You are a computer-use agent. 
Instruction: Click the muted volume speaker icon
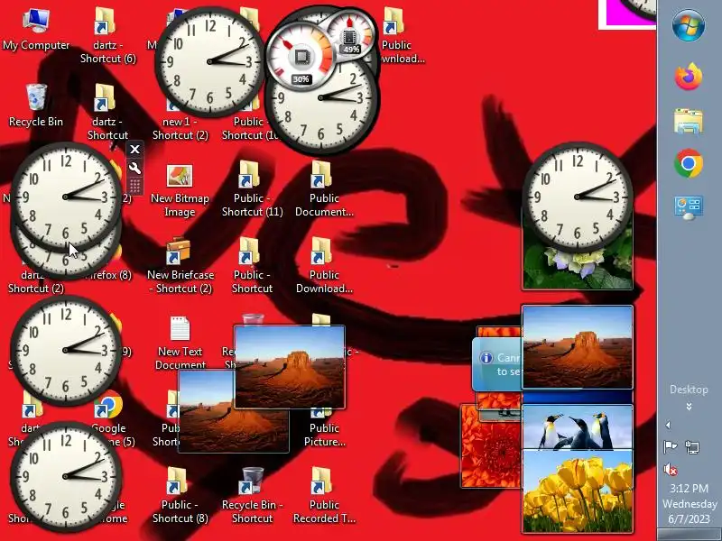[670, 469]
